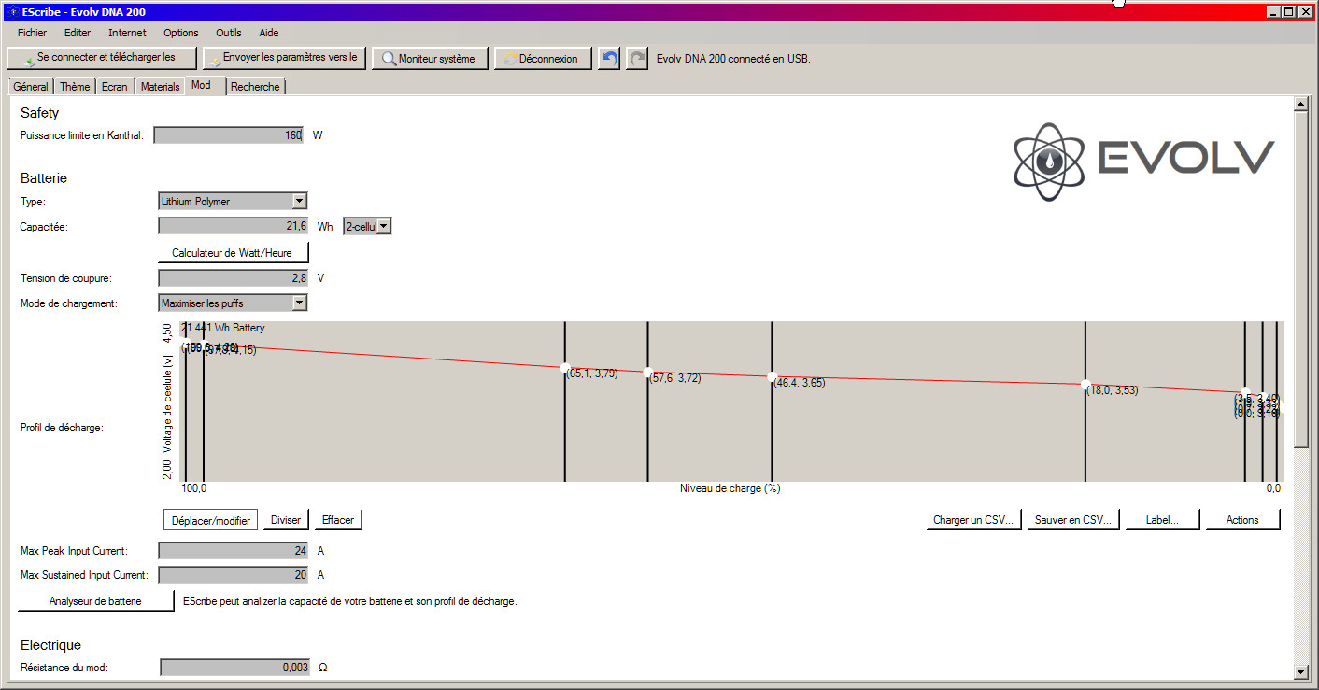Click Calculateur de Watt/Heure button
Screen dimensions: 1319x690
click(233, 253)
